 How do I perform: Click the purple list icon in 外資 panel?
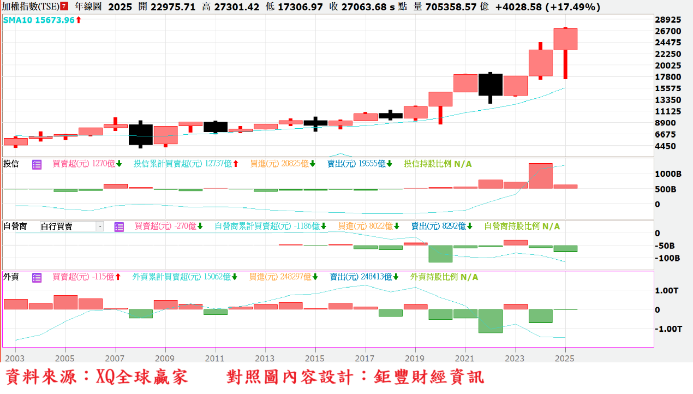pos(37,277)
